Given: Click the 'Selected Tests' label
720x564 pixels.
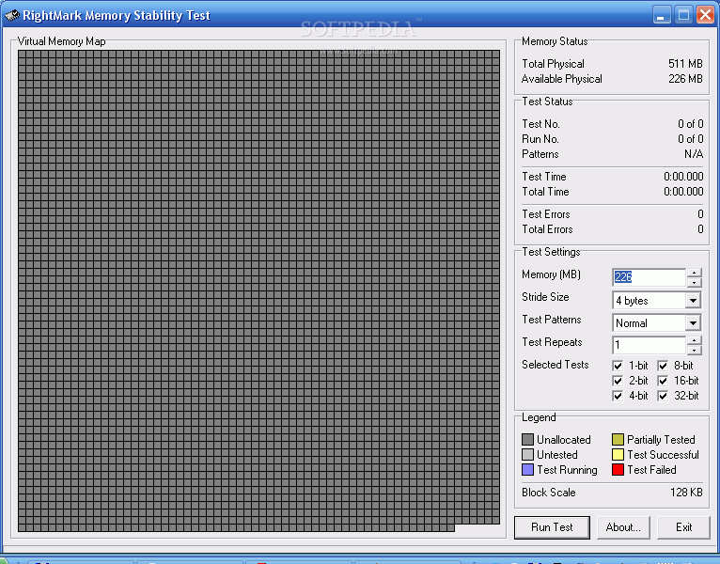Looking at the screenshot, I should (555, 365).
